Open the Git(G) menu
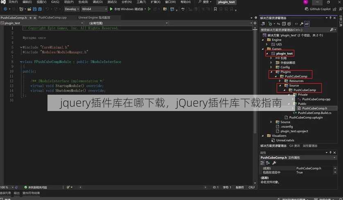The width and height of the screenshot is (343, 200). tap(55, 2)
